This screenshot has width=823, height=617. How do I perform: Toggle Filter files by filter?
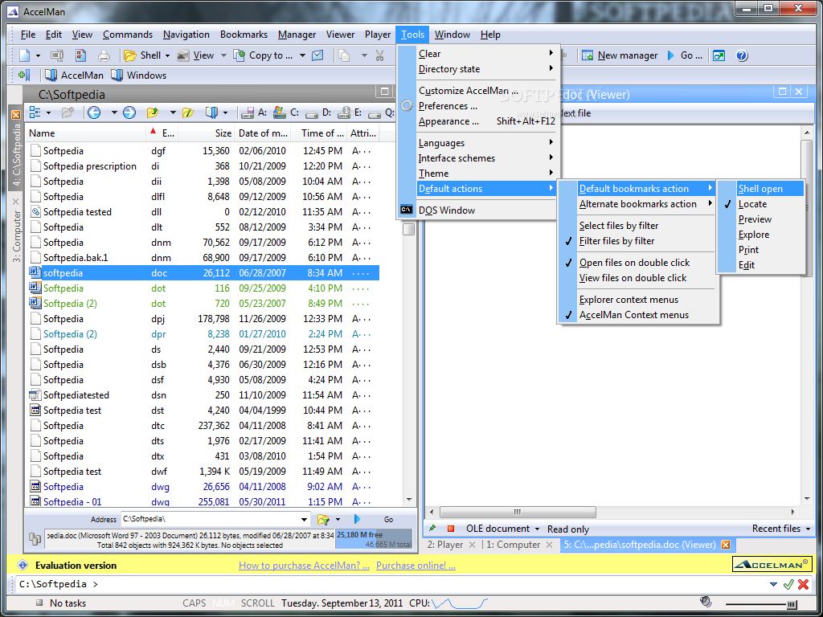click(x=637, y=241)
